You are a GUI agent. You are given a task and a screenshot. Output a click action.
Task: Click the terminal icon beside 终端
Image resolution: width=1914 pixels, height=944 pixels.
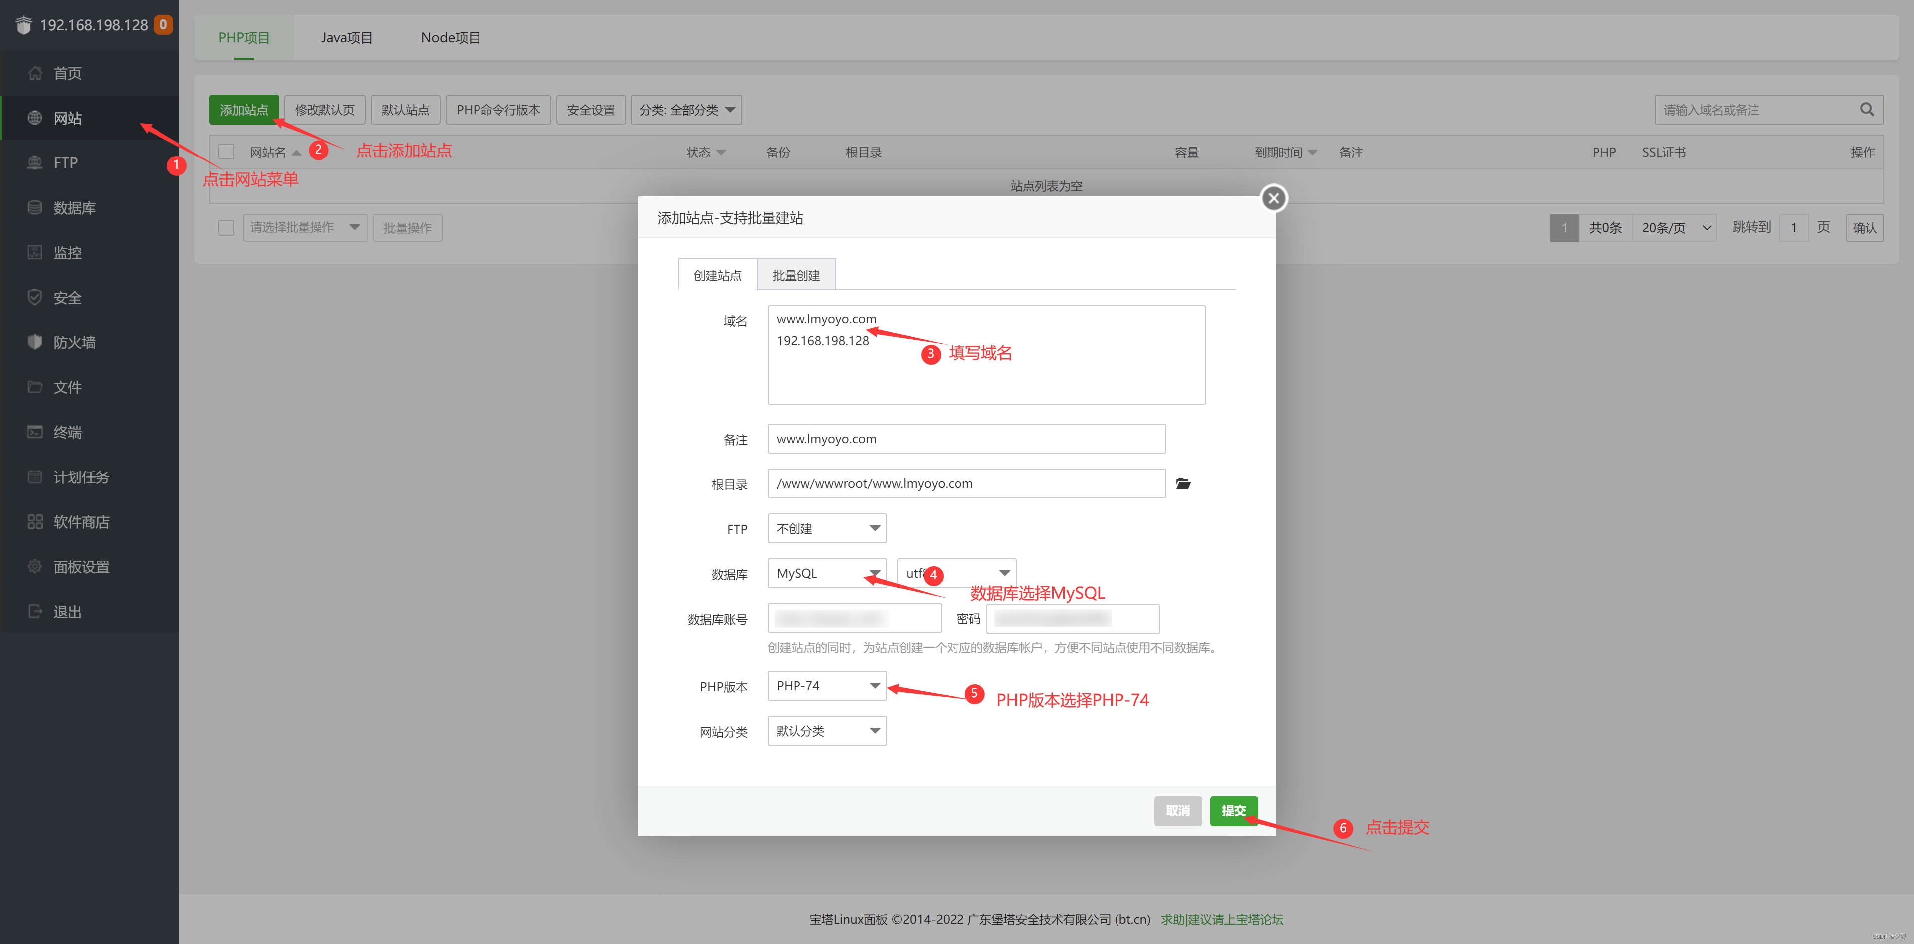pos(35,432)
